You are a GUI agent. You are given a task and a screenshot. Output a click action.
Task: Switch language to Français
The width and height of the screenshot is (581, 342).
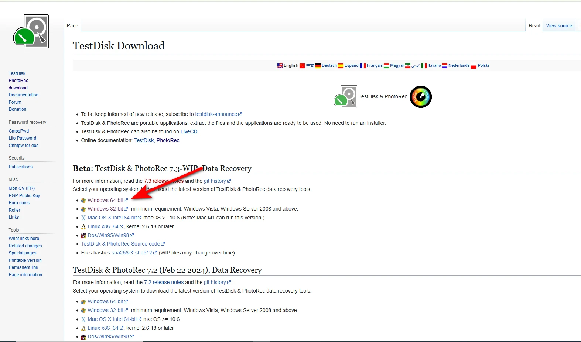pyautogui.click(x=375, y=65)
